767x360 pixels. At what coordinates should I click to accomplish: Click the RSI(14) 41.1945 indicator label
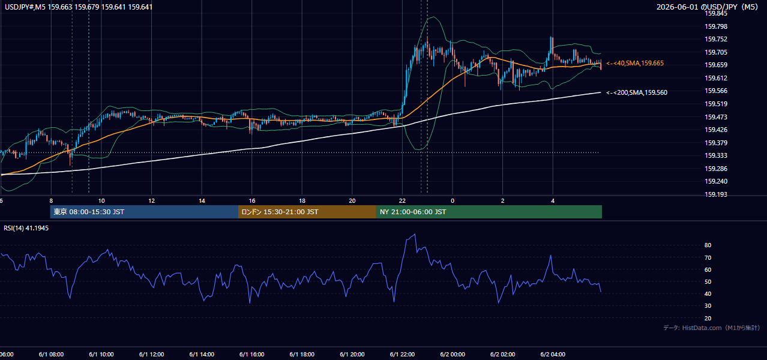26,228
